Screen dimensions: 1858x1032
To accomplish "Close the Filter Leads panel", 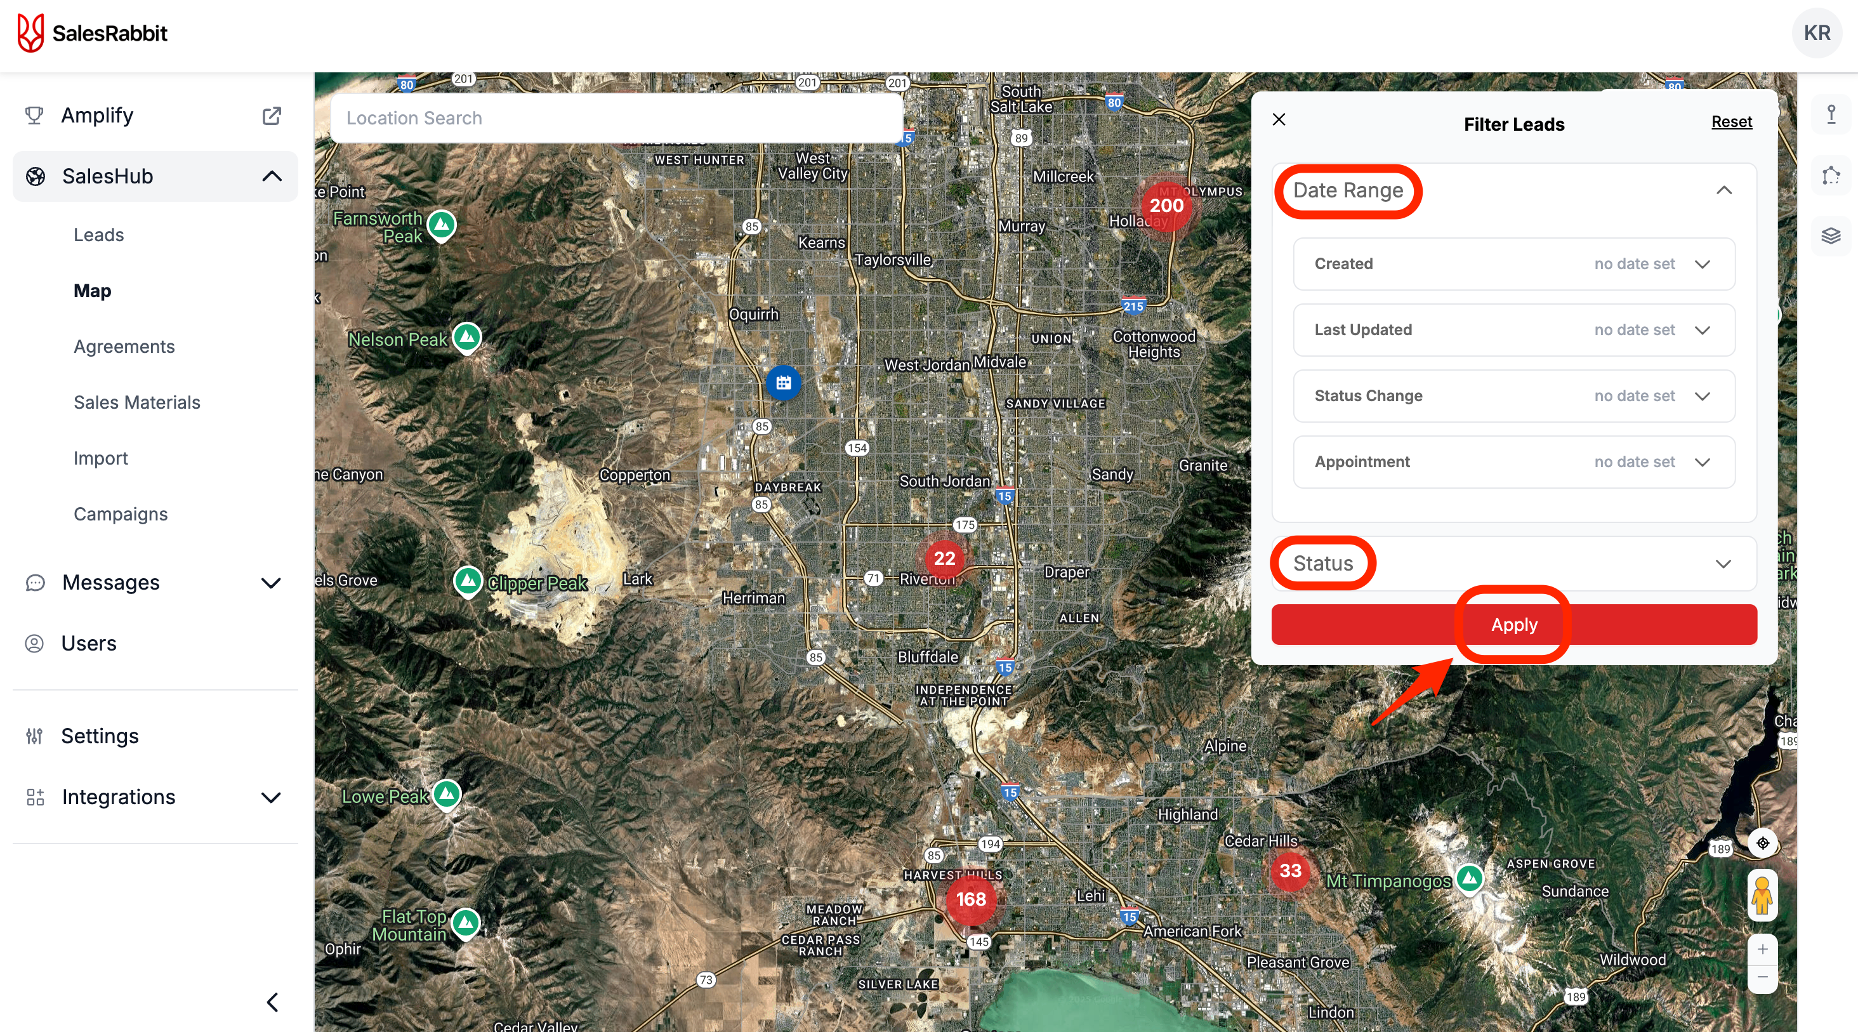I will click(1279, 120).
